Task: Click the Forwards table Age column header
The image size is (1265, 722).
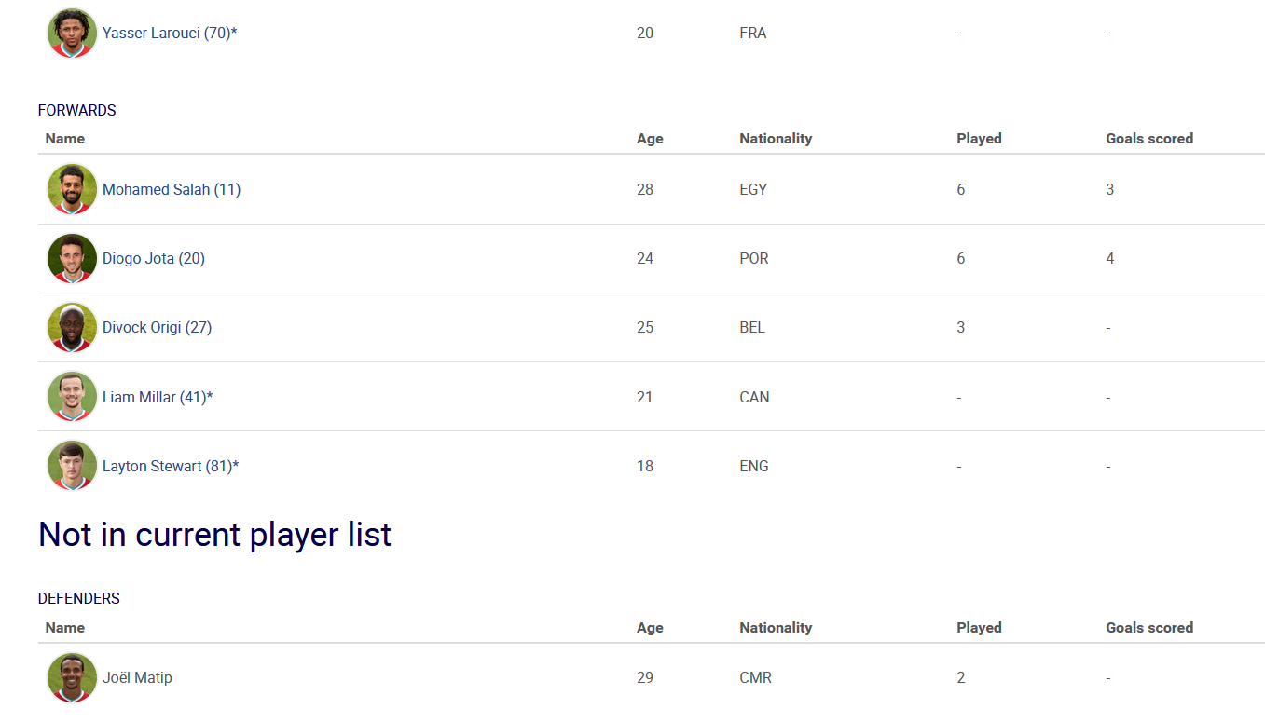Action: tap(650, 139)
